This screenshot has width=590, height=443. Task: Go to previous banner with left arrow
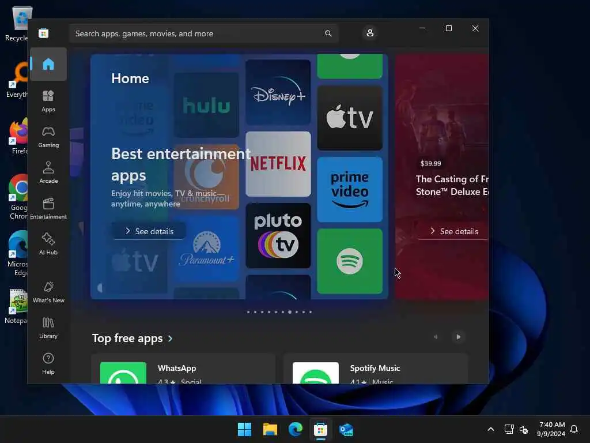tap(100, 288)
